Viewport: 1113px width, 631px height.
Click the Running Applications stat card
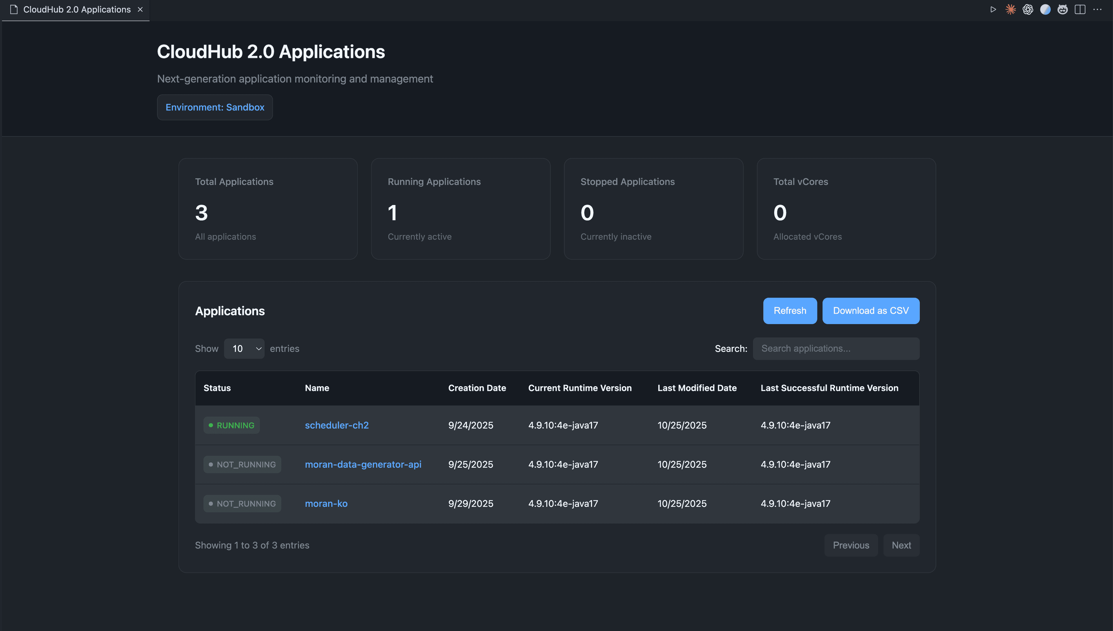click(x=460, y=209)
